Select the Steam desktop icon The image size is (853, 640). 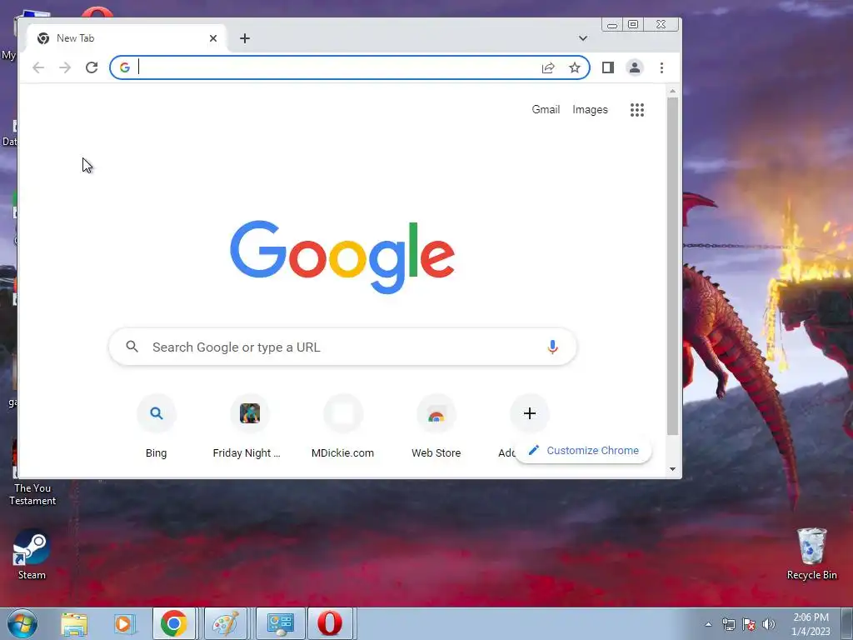click(32, 555)
